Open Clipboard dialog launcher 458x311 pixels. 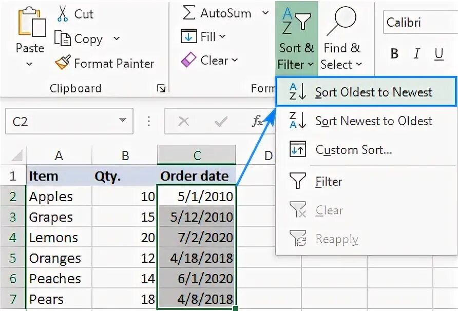pos(161,89)
